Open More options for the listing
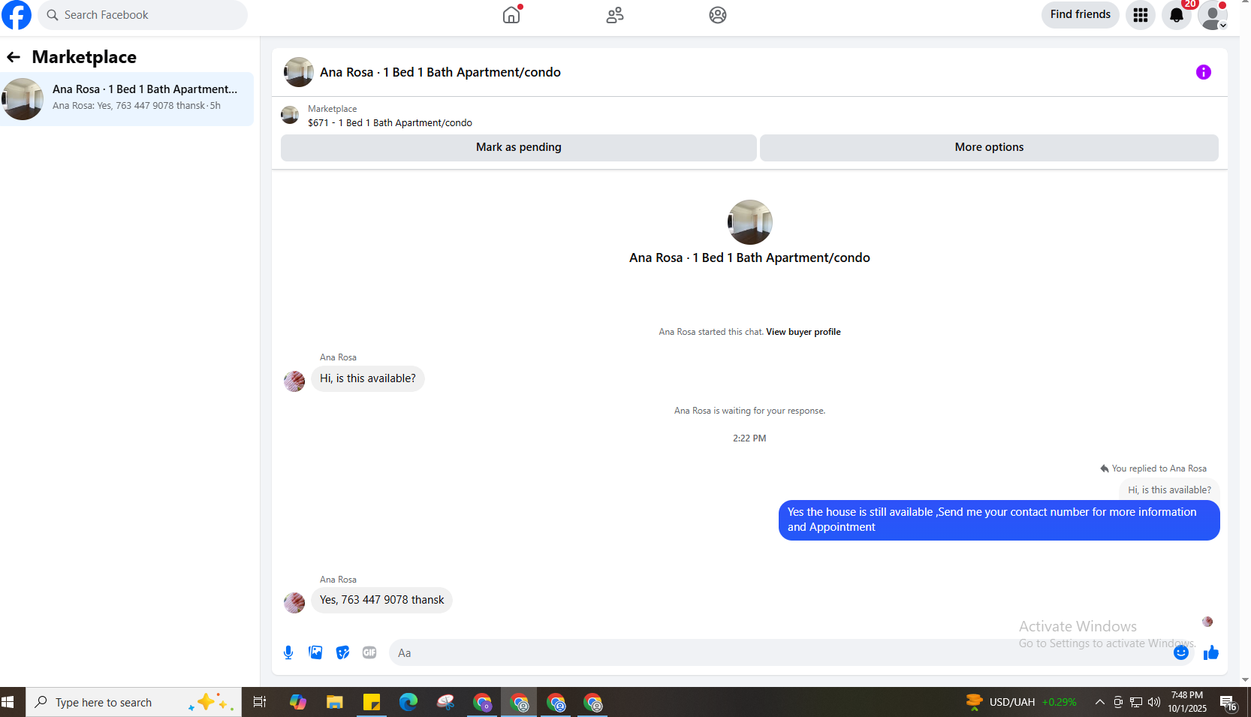Screen dimensions: 1251x717 [x=989, y=147]
